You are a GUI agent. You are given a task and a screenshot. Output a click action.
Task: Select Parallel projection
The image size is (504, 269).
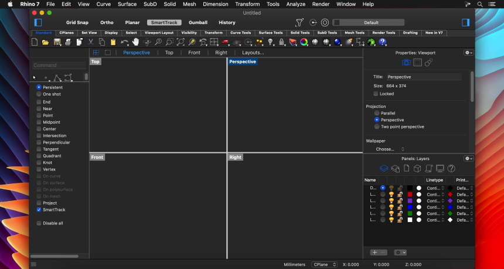377,113
